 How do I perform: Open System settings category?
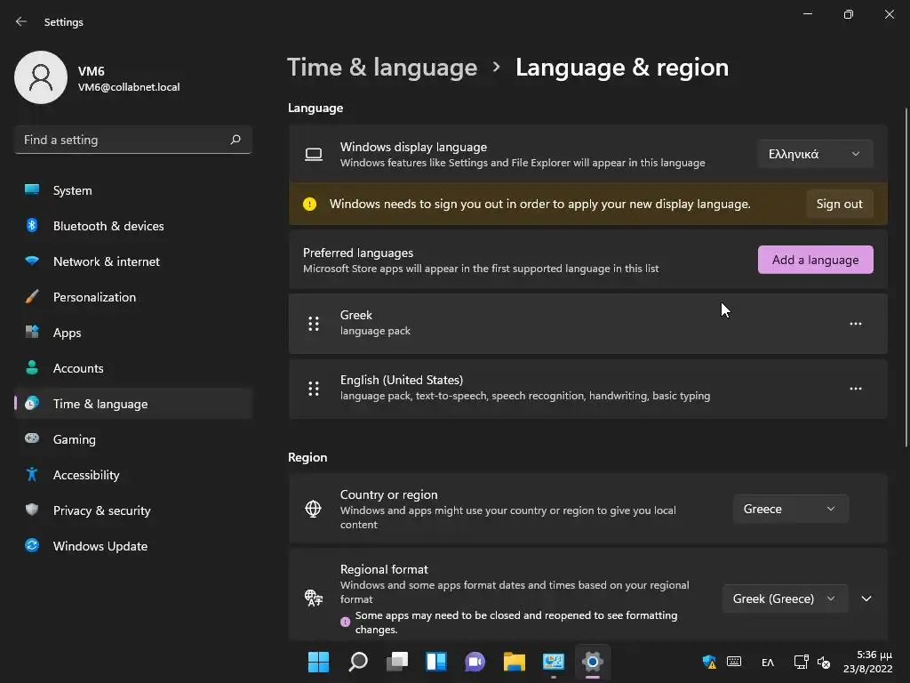[133, 190]
